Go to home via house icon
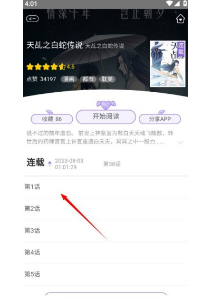 (180, 19)
